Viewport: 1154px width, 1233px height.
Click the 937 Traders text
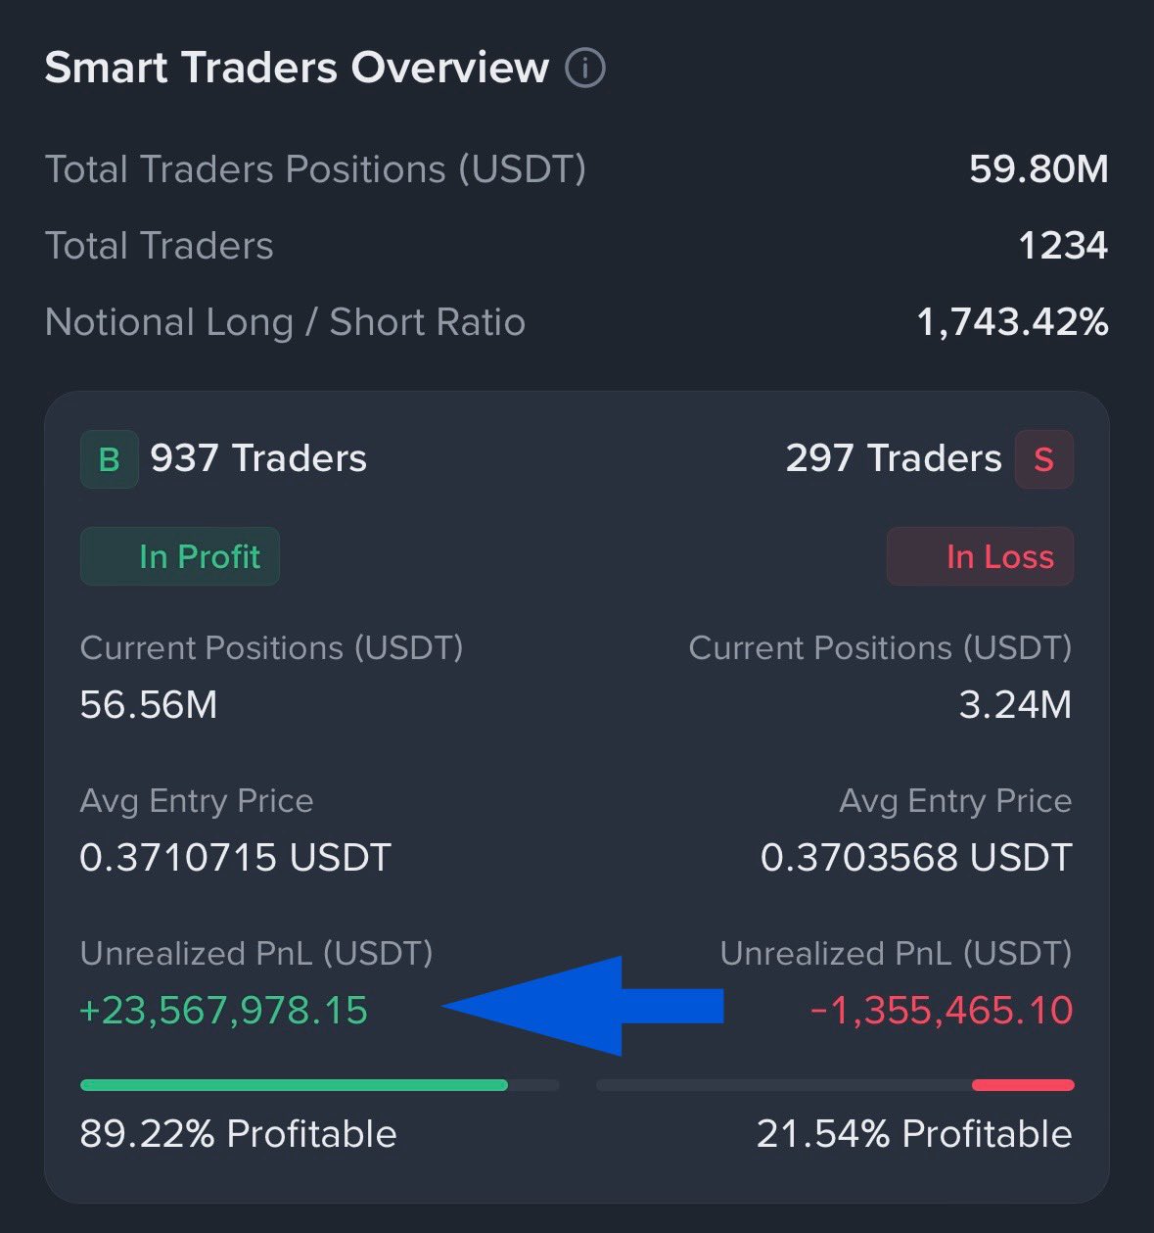258,458
